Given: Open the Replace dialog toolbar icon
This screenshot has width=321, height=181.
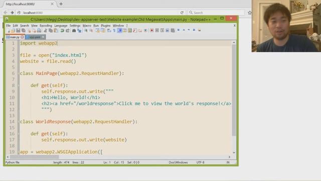Looking at the screenshot, I should (x=79, y=31).
